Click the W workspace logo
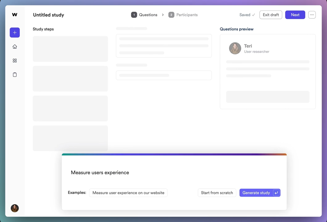 coord(14,14)
